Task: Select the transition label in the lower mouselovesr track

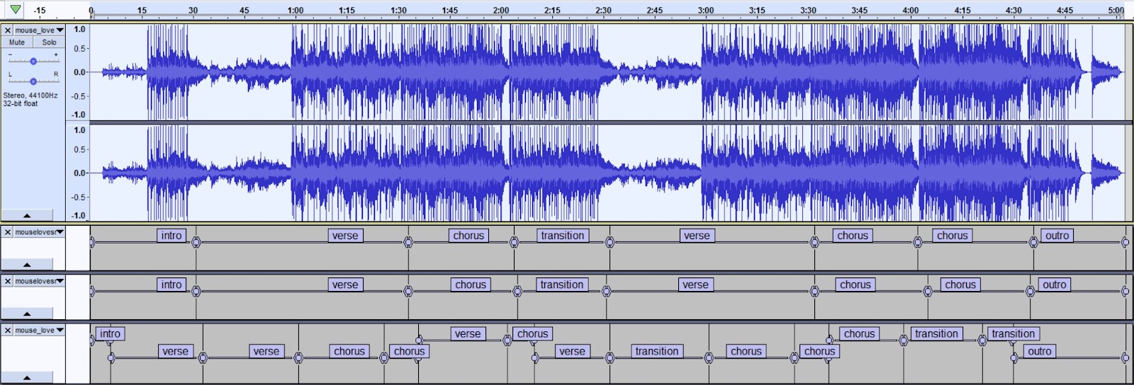Action: pos(562,285)
